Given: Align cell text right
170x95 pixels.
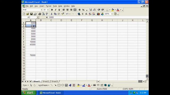Looking at the screenshot, I should 71,10.
